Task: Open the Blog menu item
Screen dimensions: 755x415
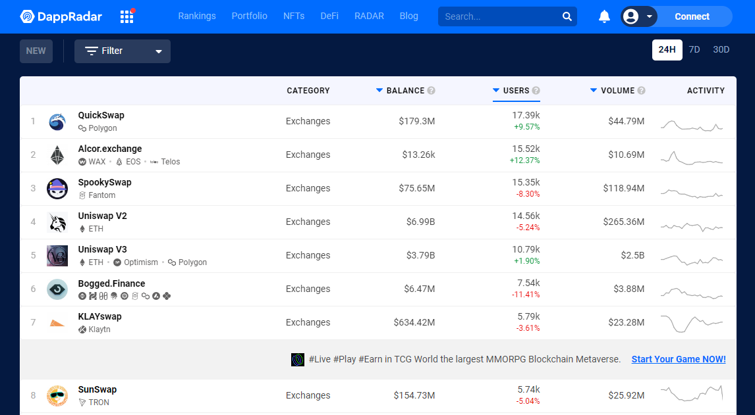Action: pos(409,16)
